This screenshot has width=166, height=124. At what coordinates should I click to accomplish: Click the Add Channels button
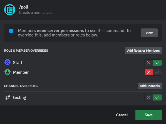pyautogui.click(x=150, y=86)
